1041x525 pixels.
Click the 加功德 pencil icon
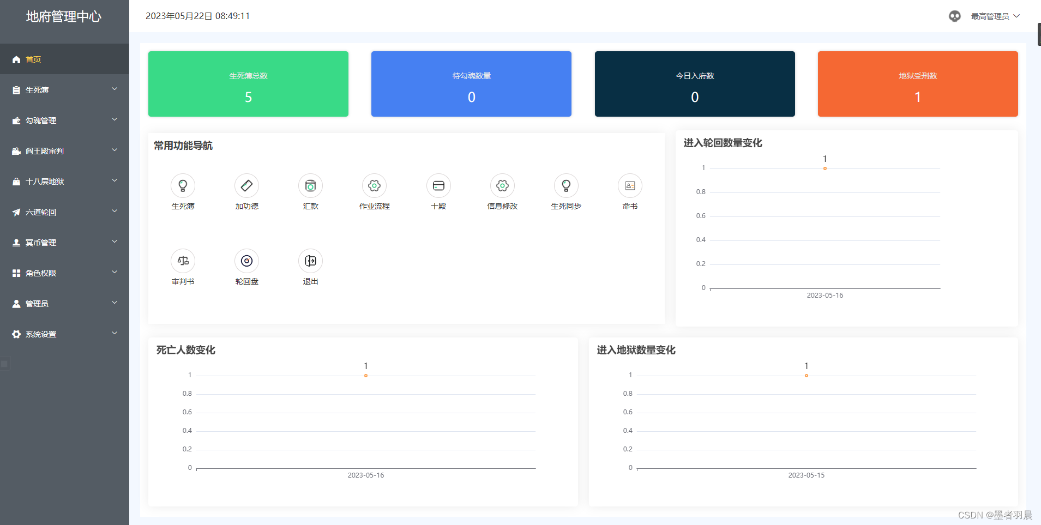point(246,185)
